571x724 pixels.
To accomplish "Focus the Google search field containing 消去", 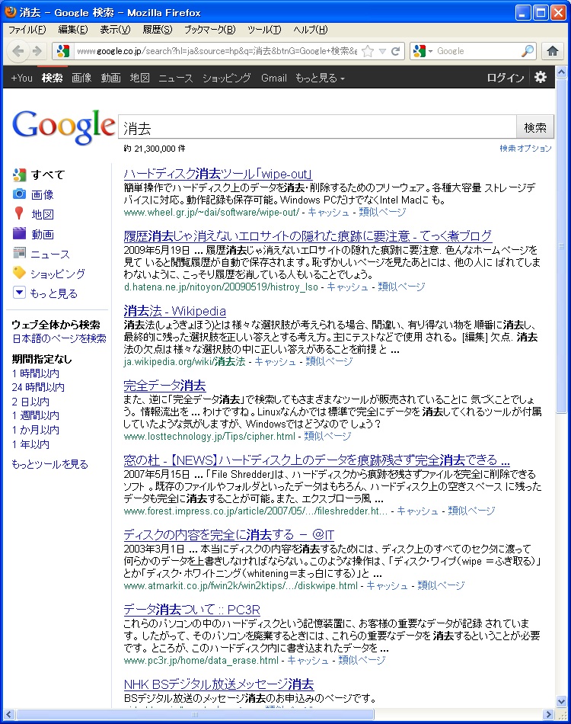I will point(317,127).
